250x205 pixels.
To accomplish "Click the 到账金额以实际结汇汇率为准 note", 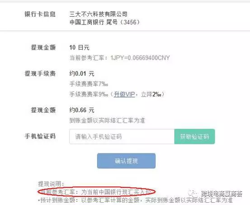I will tap(107, 120).
